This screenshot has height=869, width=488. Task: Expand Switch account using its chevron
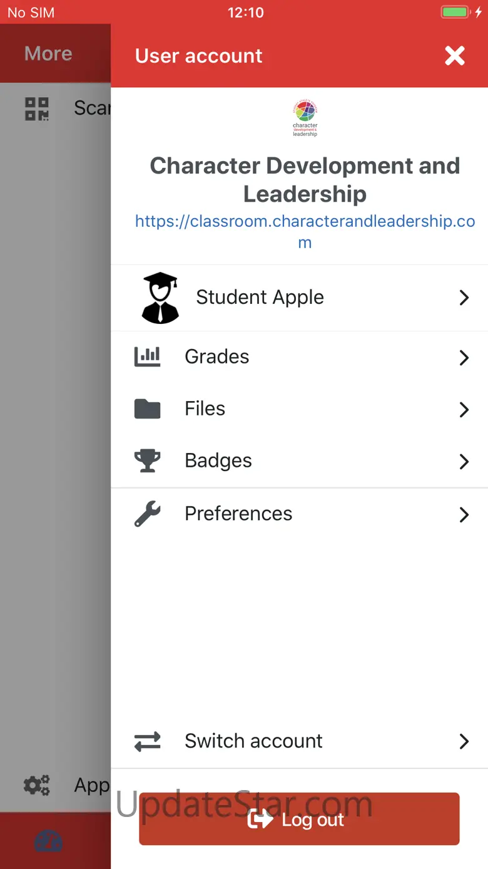click(x=464, y=742)
